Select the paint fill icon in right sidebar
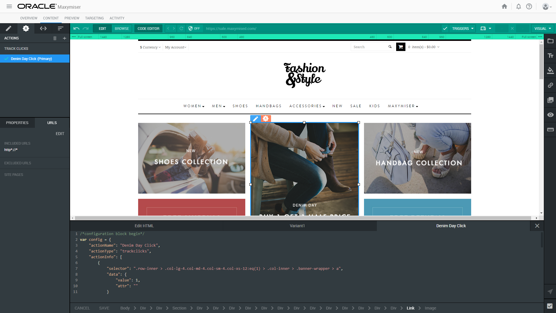 [x=550, y=70]
